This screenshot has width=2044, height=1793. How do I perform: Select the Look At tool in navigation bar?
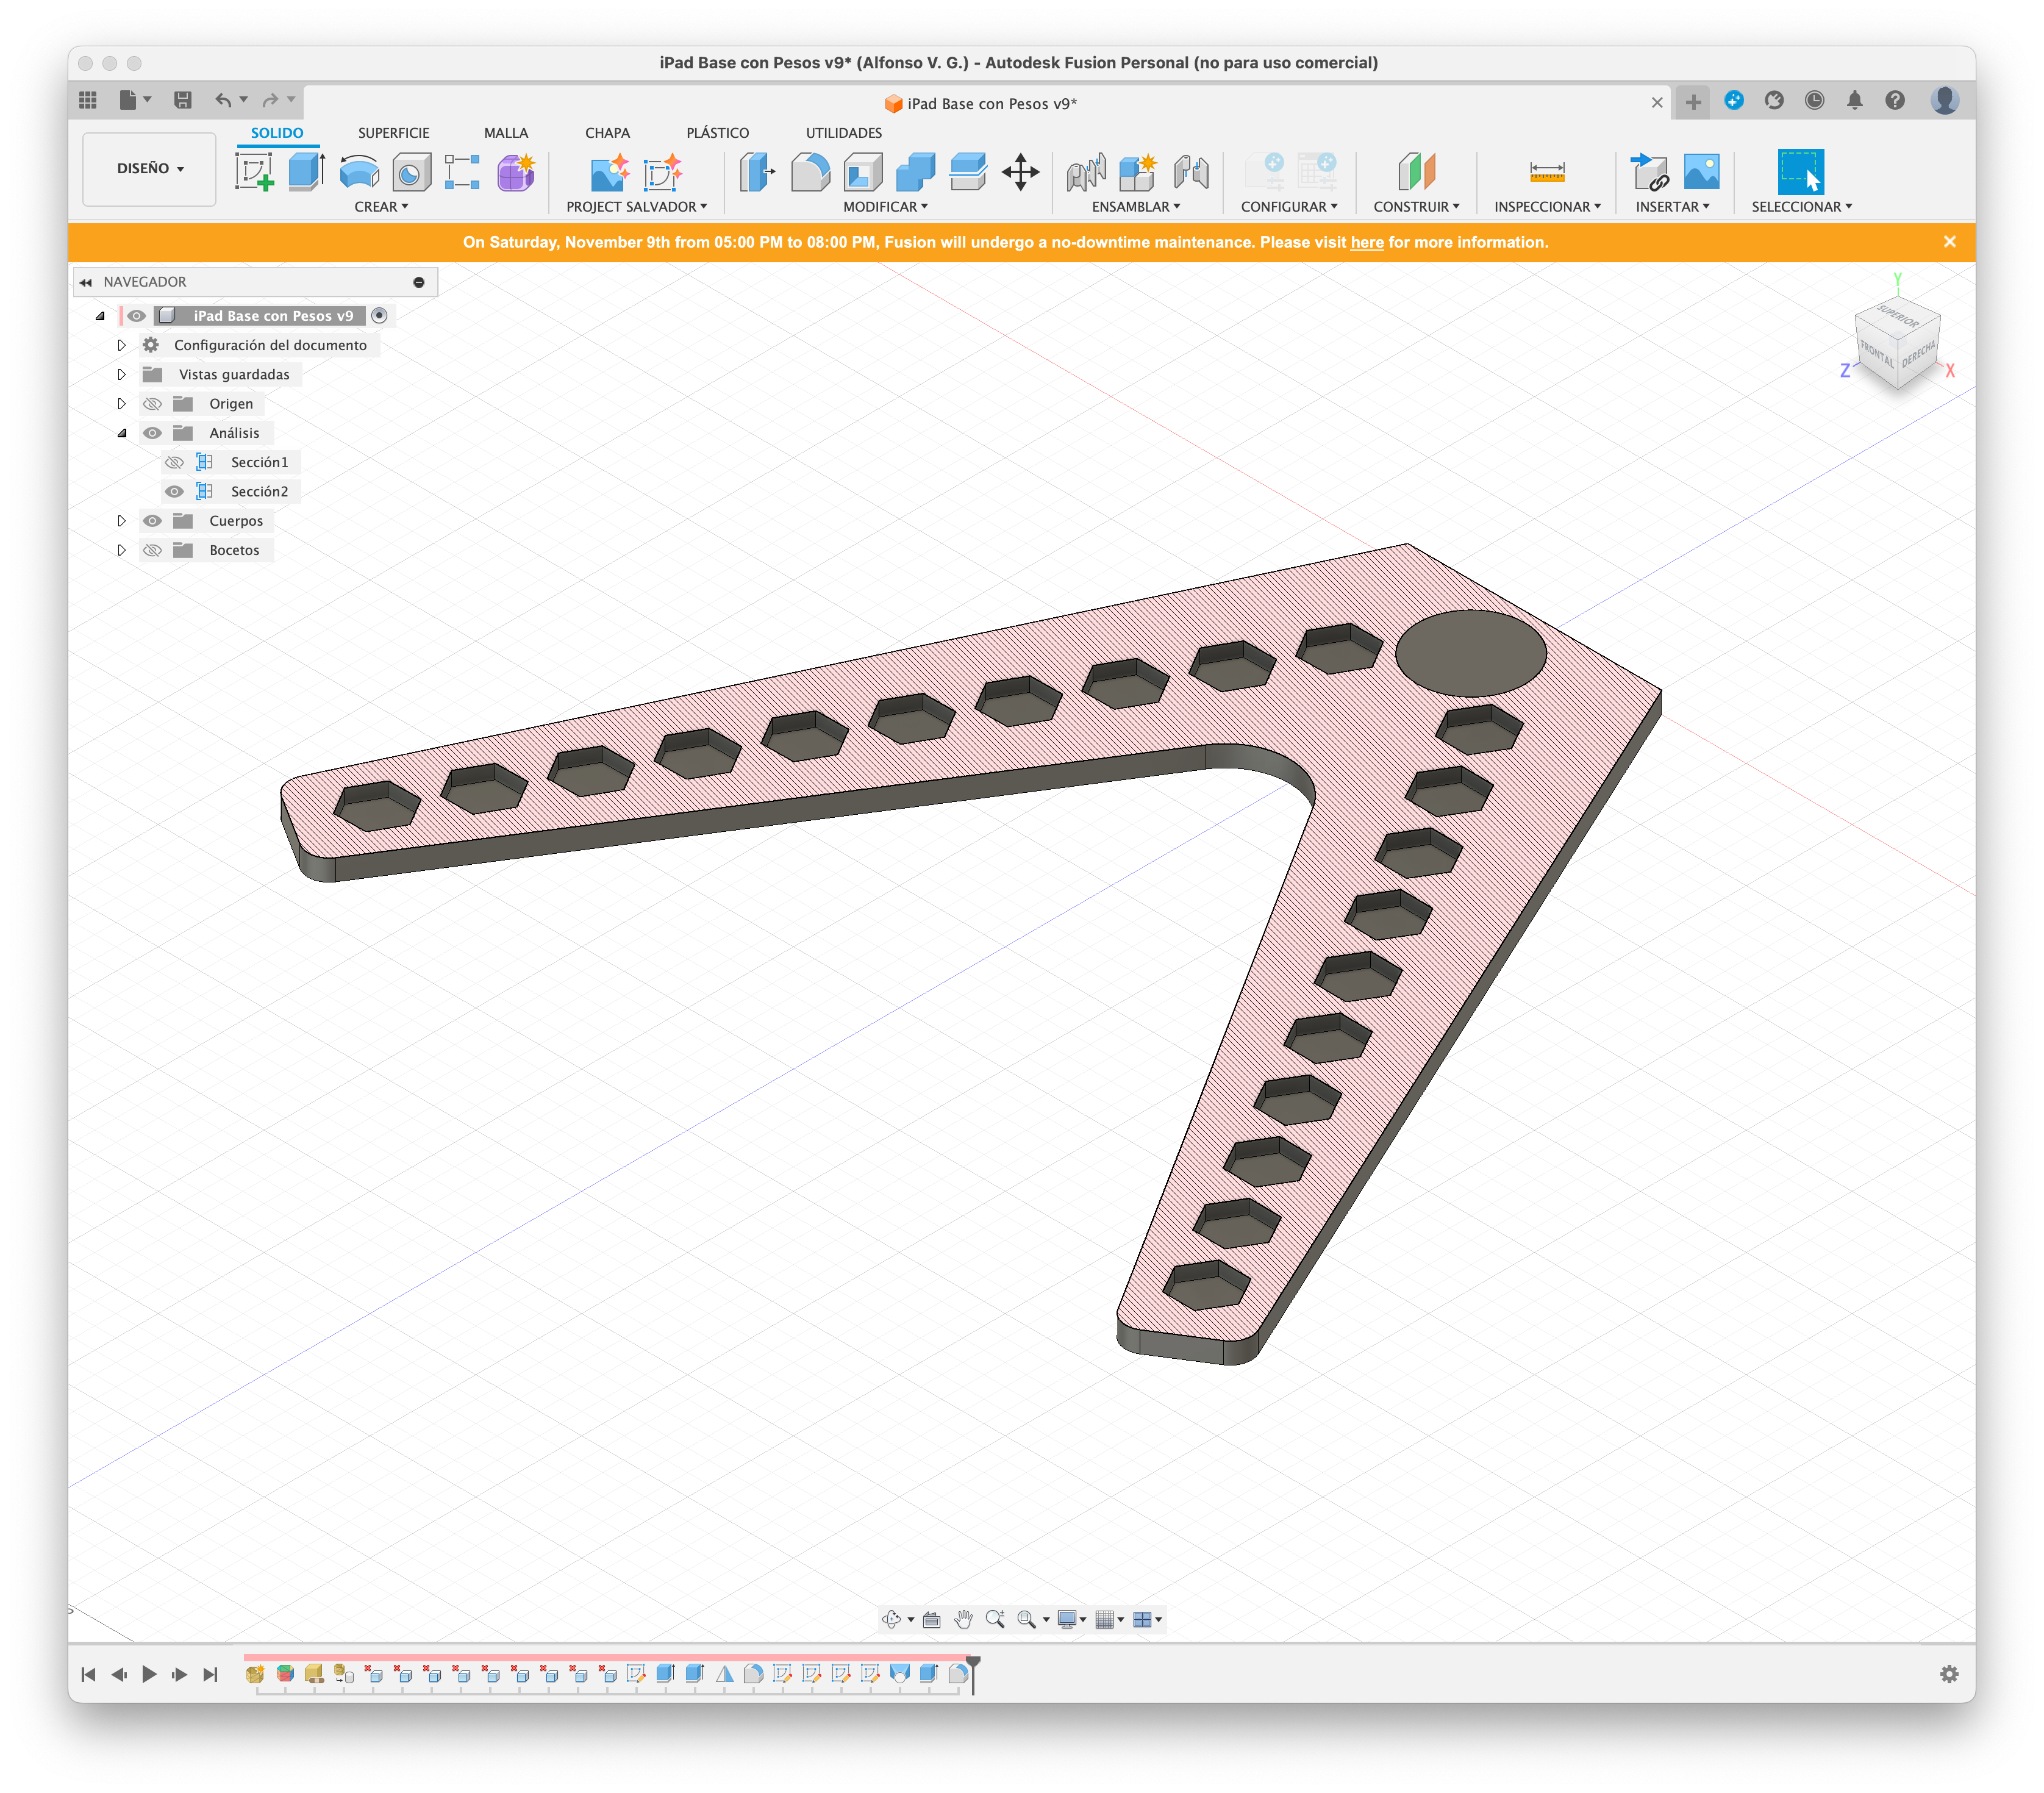coord(931,1619)
